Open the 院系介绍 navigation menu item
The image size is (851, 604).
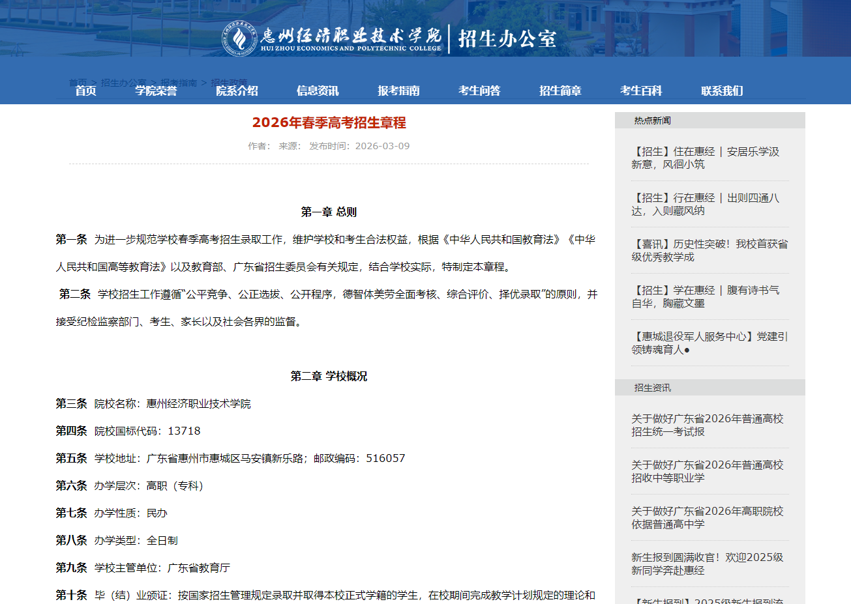(x=238, y=91)
